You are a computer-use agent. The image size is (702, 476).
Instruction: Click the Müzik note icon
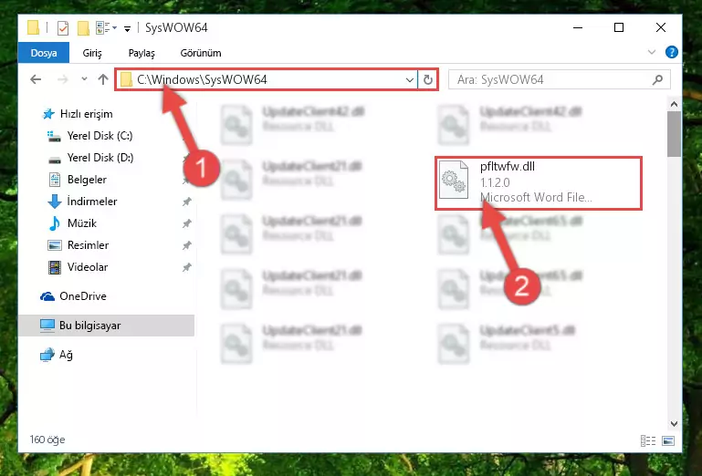pos(55,223)
